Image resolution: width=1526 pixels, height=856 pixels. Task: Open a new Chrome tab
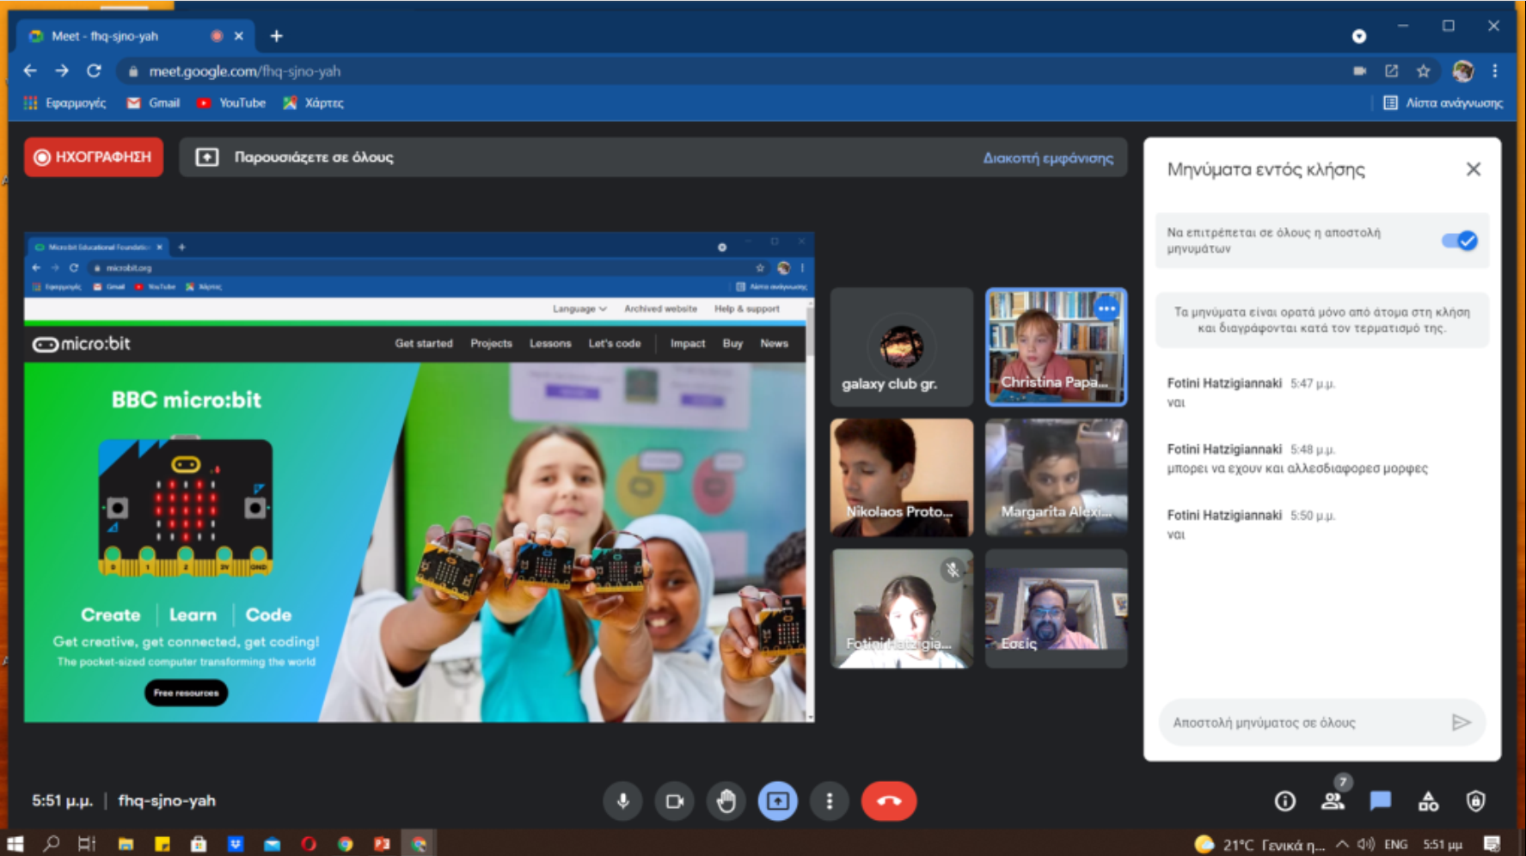point(276,36)
